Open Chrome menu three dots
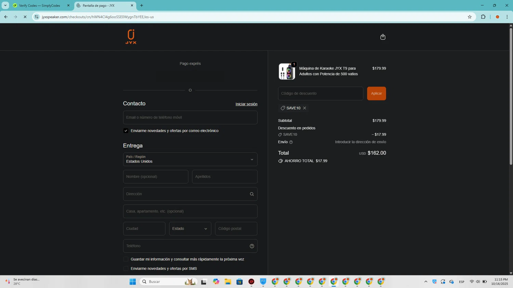This screenshot has width=513, height=288. [x=507, y=17]
